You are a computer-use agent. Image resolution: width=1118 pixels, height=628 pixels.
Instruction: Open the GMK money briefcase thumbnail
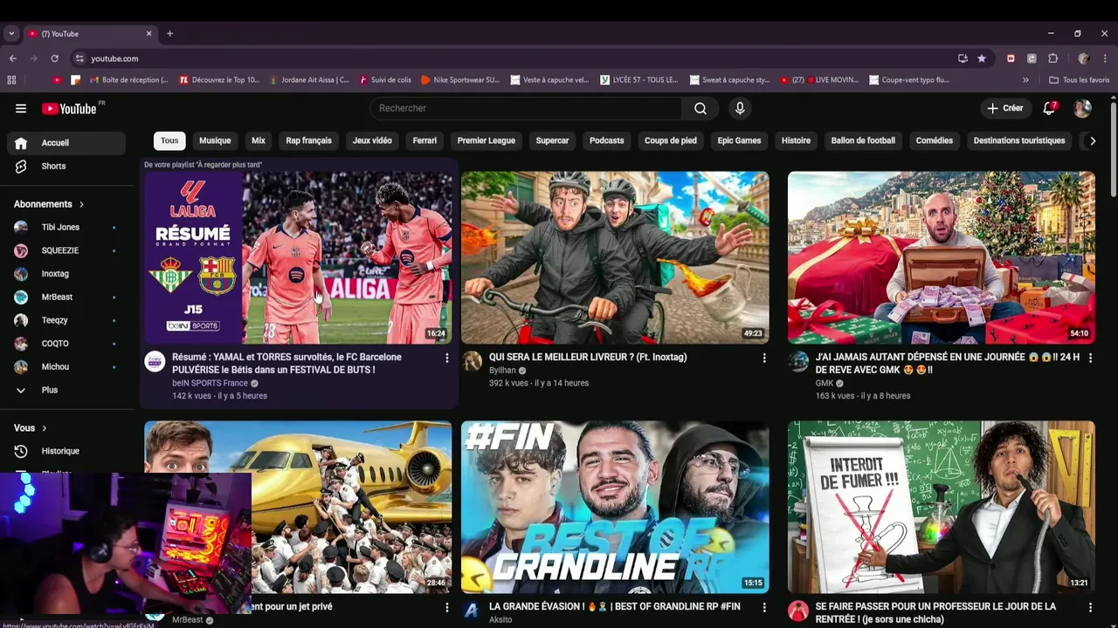point(942,257)
